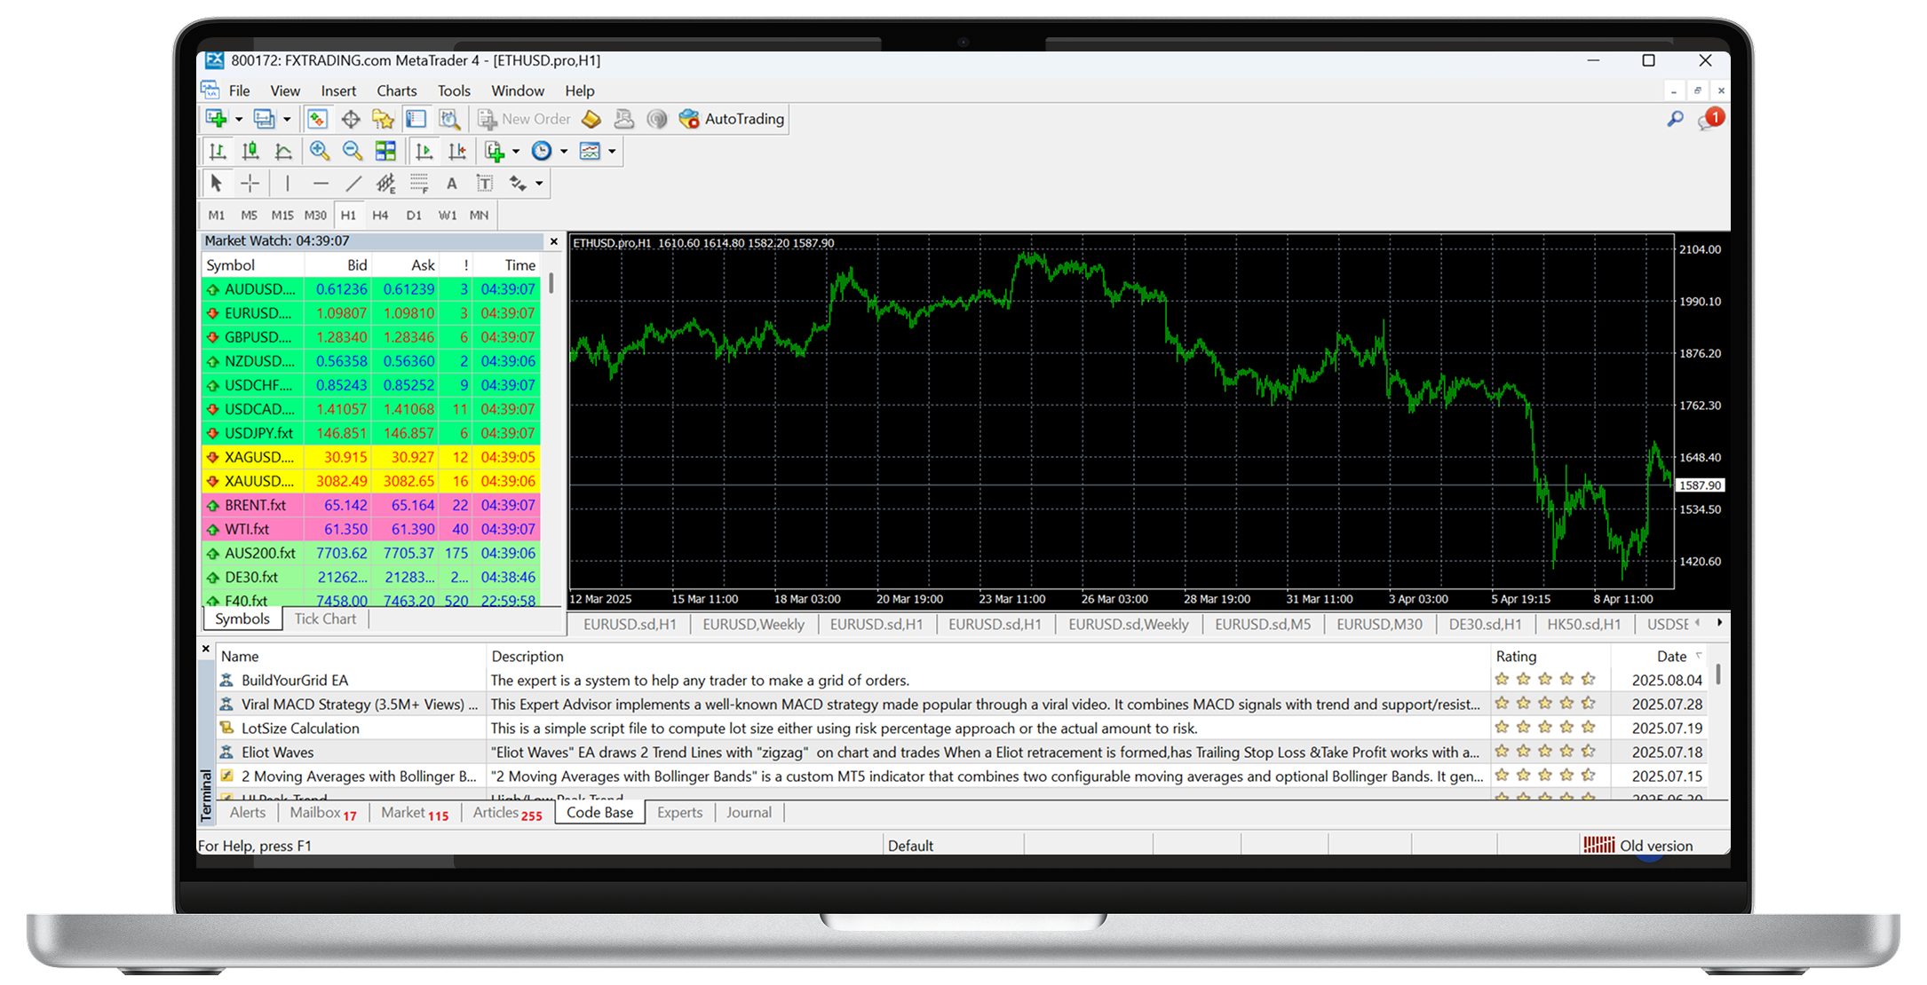Screen dimensions: 1927x985
Task: Click the Zoom Out magnifier icon
Action: click(x=353, y=152)
